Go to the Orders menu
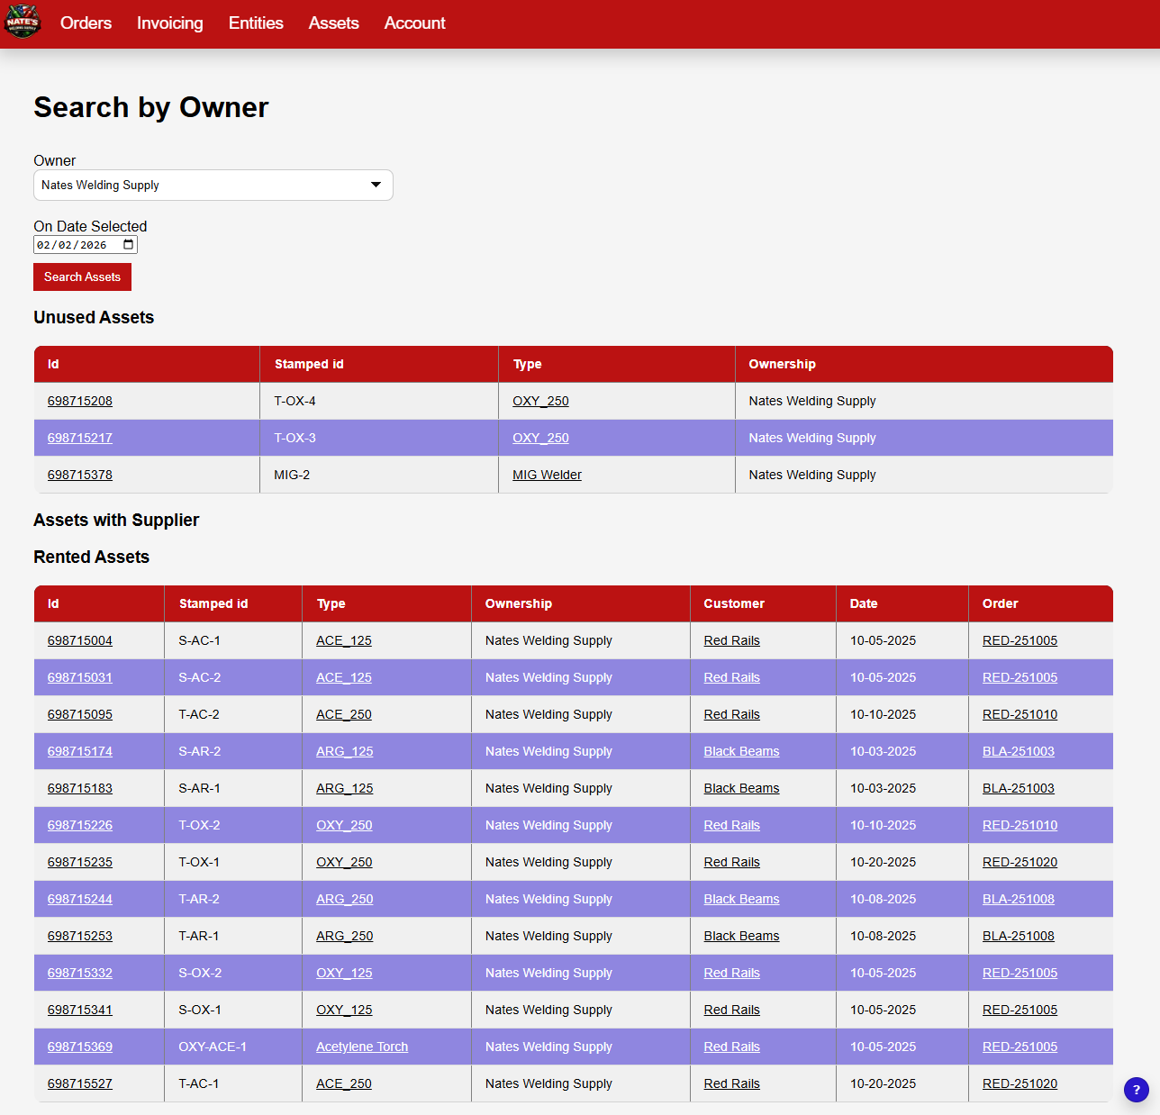 tap(86, 23)
